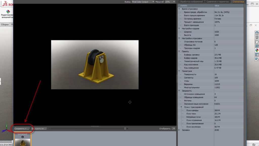The height and width of the screenshot is (146, 259).
Task: Select the Многоугольники row
Action: pyautogui.click(x=211, y=87)
